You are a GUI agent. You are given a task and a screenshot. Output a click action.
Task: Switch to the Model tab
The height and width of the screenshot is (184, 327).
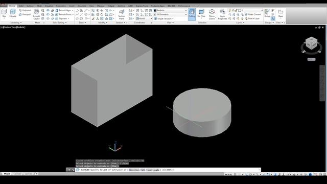7,174
